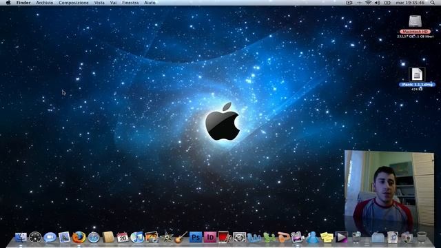Viewport: 441px width, 248px height.
Task: Open the red Photo Booth icon
Action: coord(225,237)
